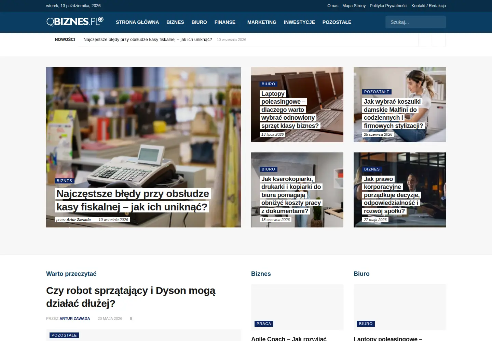Open the MARKETING navigation item
This screenshot has height=341, width=492.
[x=262, y=22]
